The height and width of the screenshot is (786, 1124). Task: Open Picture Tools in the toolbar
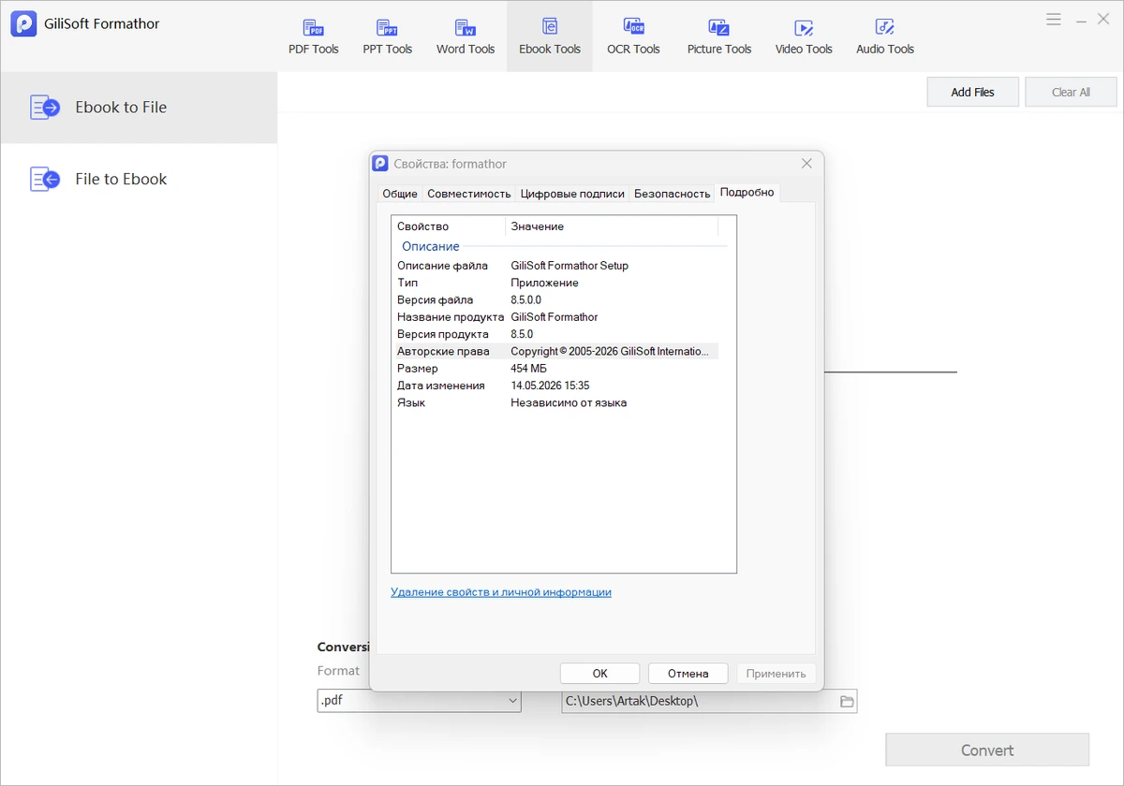tap(718, 36)
